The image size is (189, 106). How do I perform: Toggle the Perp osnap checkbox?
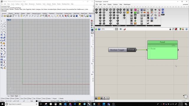point(28,99)
